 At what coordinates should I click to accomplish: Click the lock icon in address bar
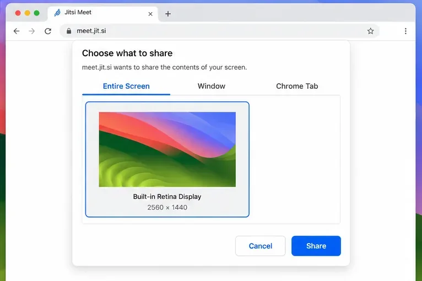[69, 31]
